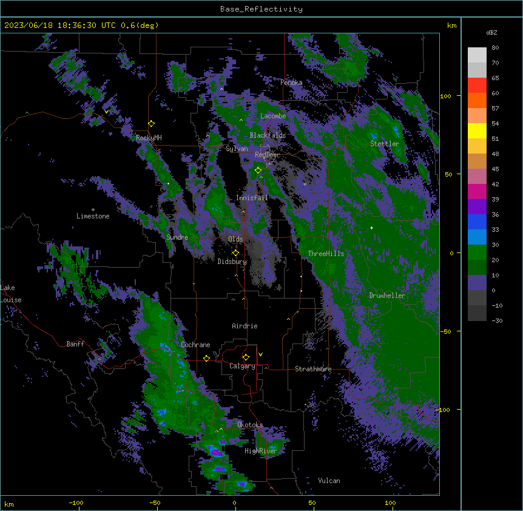Click the HighRiver label
523x511 pixels.
pos(261,451)
